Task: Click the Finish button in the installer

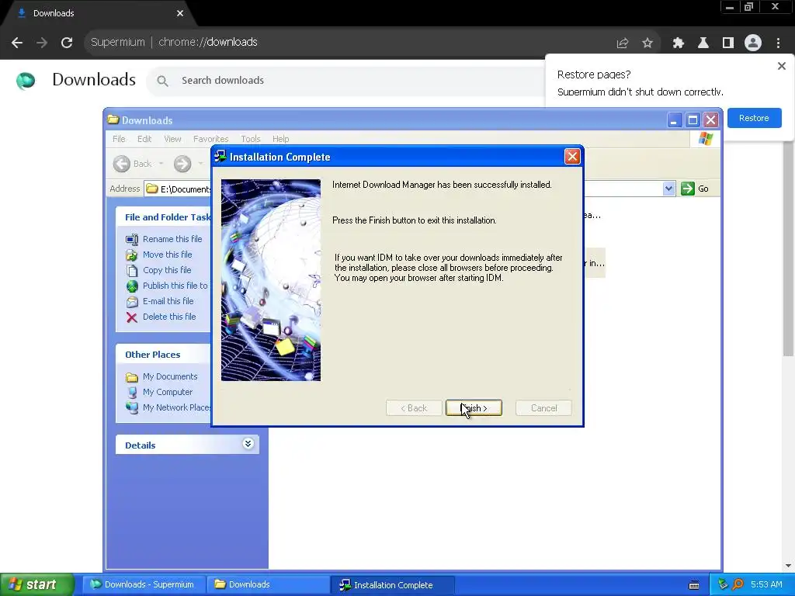Action: pos(474,408)
